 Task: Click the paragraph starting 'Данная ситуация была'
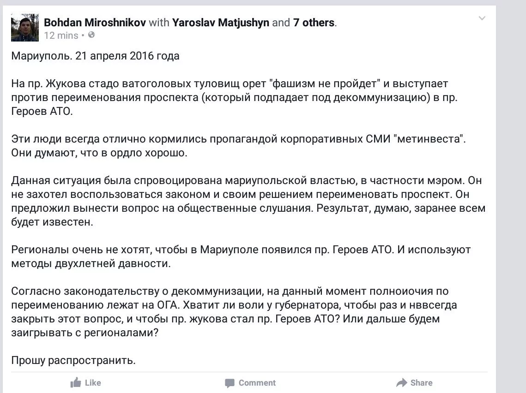click(248, 201)
